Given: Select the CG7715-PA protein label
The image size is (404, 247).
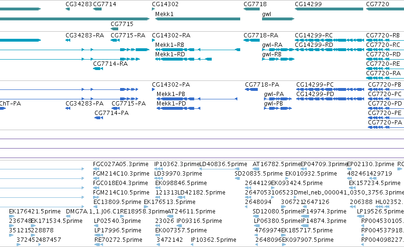Looking at the screenshot, I should pos(129,104).
